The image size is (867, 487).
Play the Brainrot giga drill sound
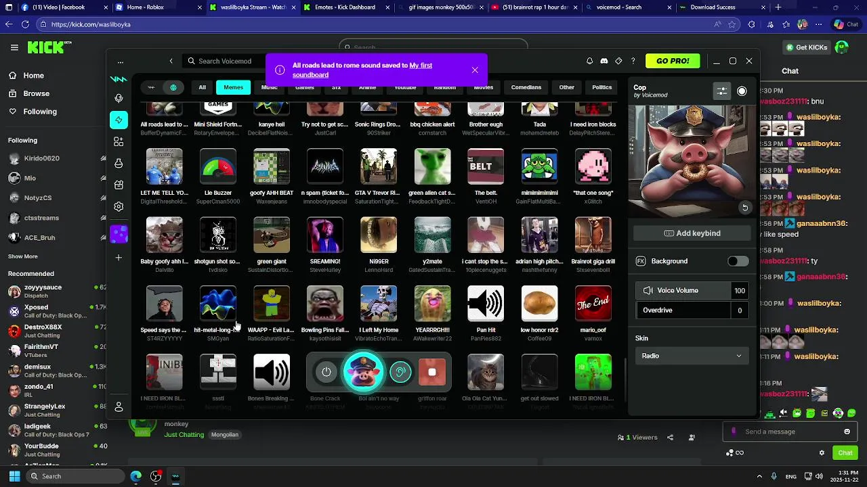(593, 235)
